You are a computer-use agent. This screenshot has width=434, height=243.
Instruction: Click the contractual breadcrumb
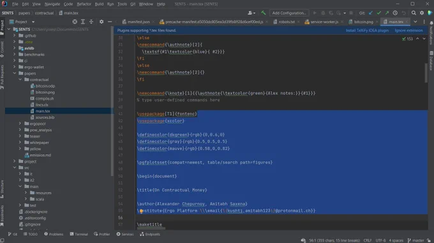(44, 13)
